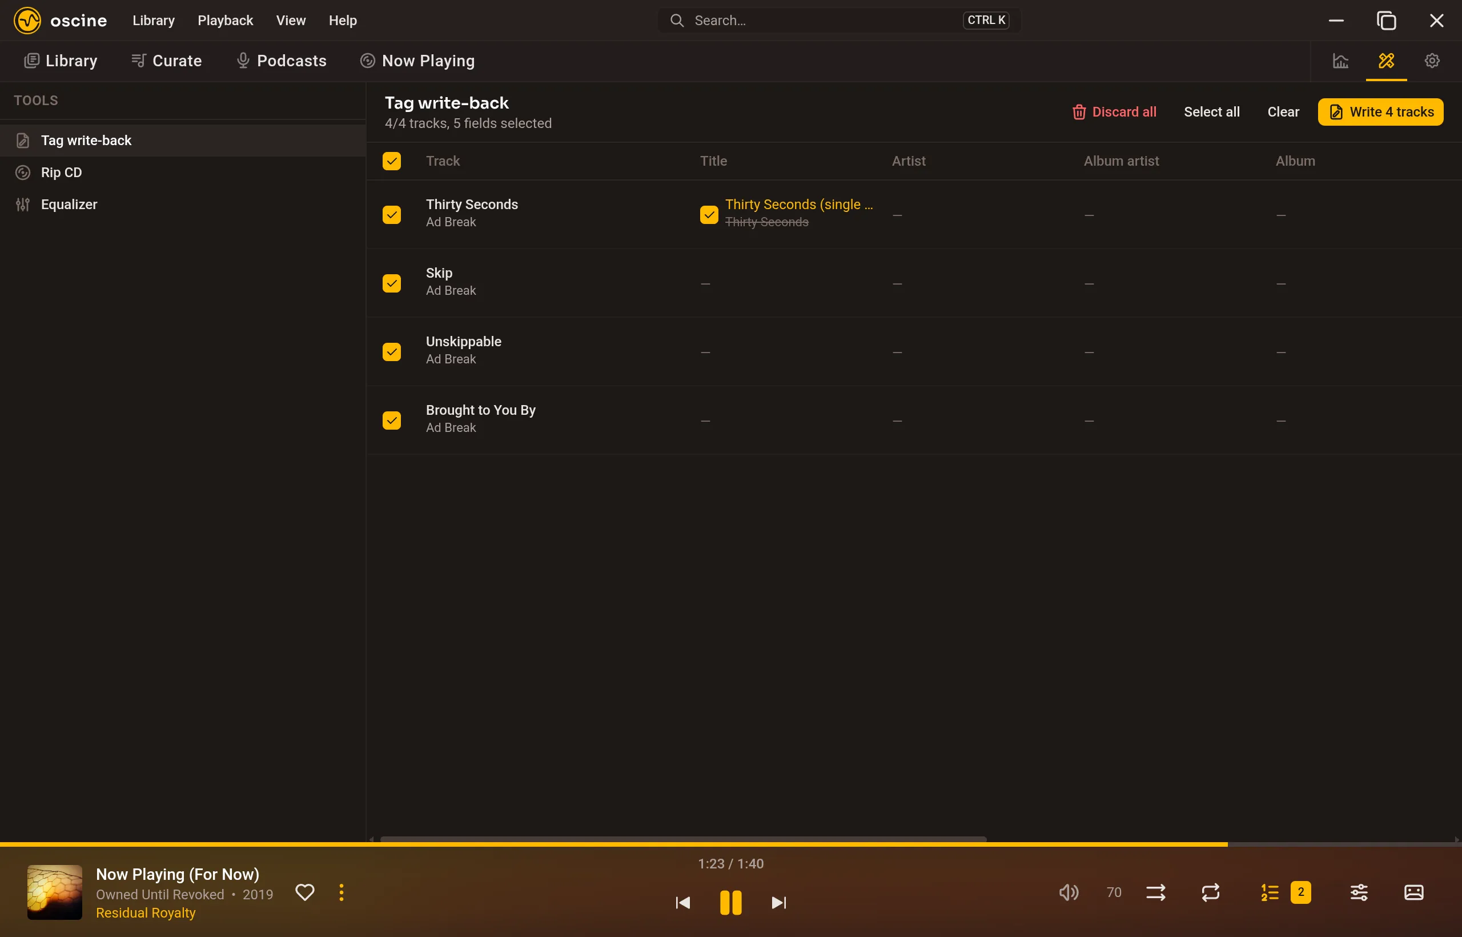
Task: Toggle repeat mode icon
Action: coord(1210,892)
